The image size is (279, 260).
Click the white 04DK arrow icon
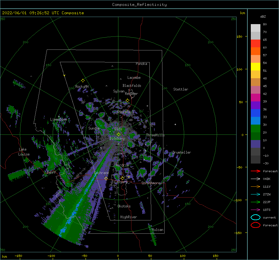click(x=255, y=179)
